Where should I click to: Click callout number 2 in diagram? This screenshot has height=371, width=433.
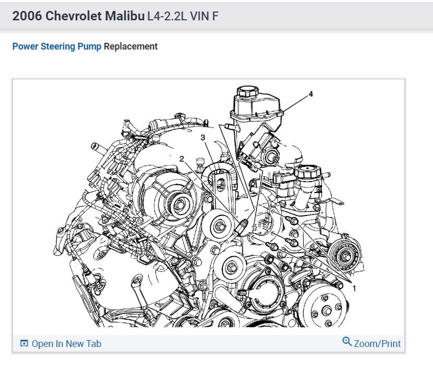click(x=182, y=159)
